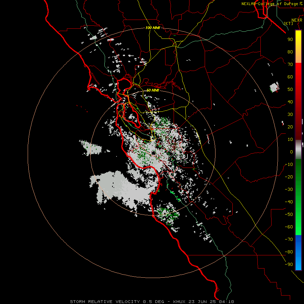Click the 30 value on velocity scale

[x=290, y=115]
